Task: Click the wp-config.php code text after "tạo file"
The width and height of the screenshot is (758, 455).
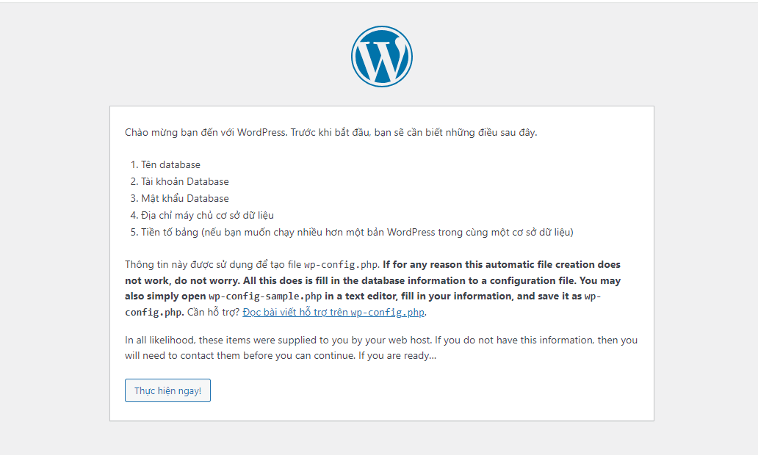Action: (341, 265)
